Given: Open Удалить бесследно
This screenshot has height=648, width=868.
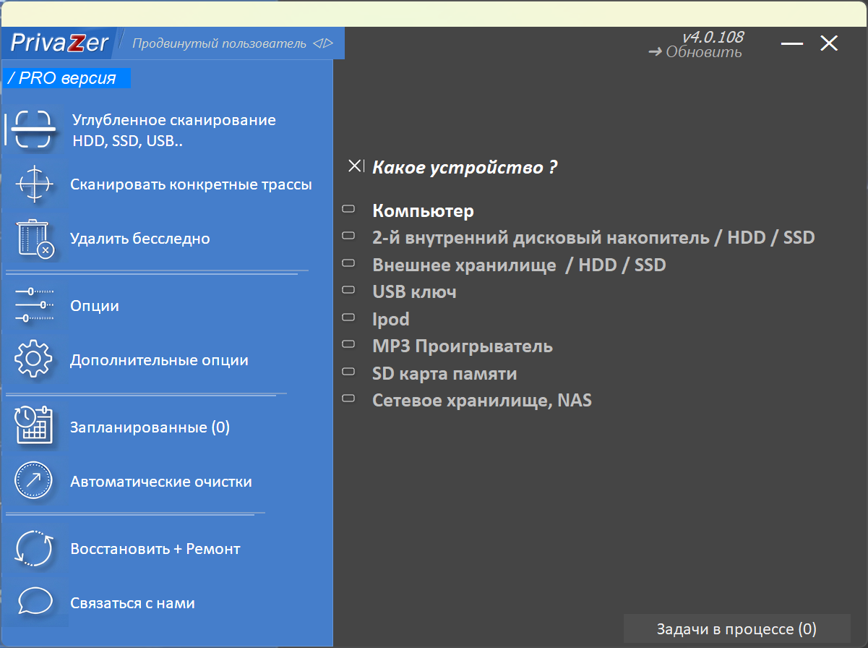Looking at the screenshot, I should click(x=140, y=239).
